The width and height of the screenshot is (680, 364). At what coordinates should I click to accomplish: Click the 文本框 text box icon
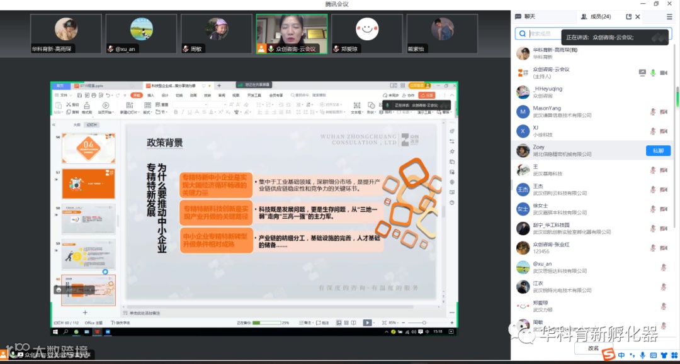point(356,106)
